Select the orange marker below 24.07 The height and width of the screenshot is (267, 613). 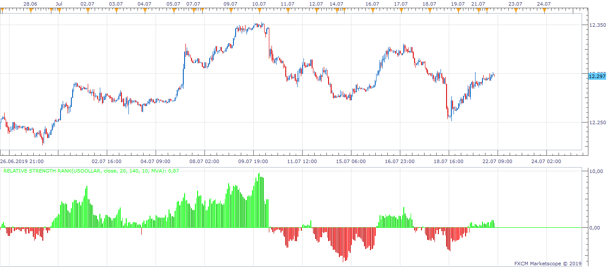[544, 10]
